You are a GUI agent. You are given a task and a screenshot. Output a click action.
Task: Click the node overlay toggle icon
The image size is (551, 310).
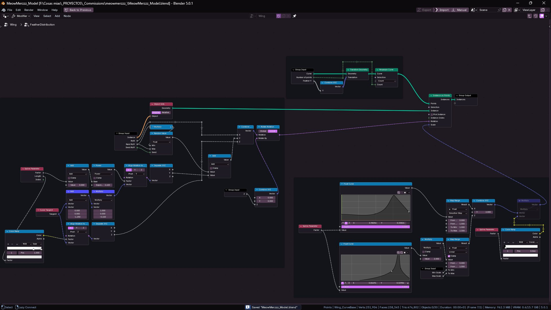click(x=542, y=16)
